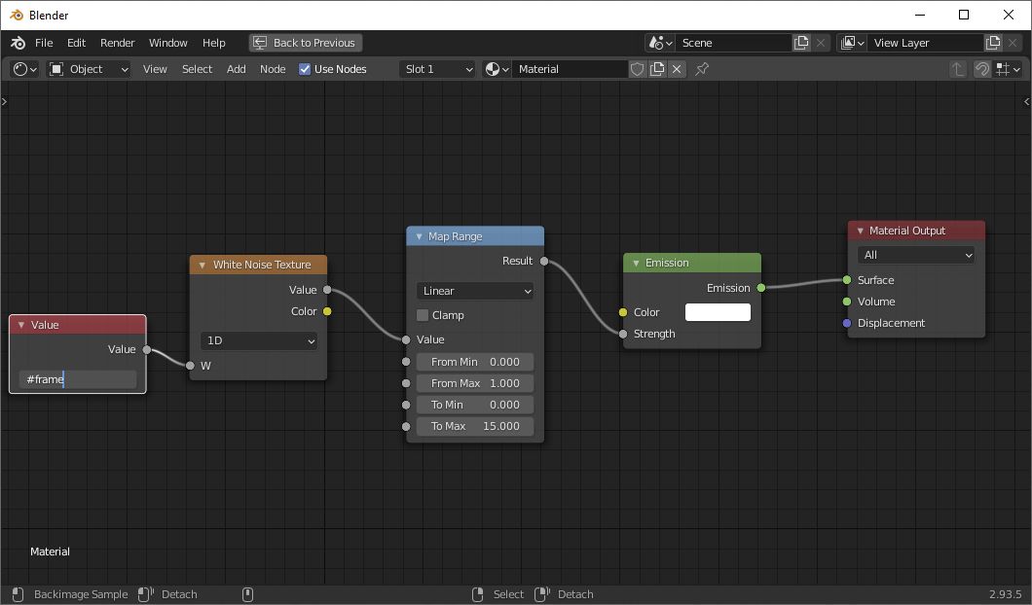Click the middle mouse icon in status bar
This screenshot has width=1032, height=605.
tap(247, 594)
